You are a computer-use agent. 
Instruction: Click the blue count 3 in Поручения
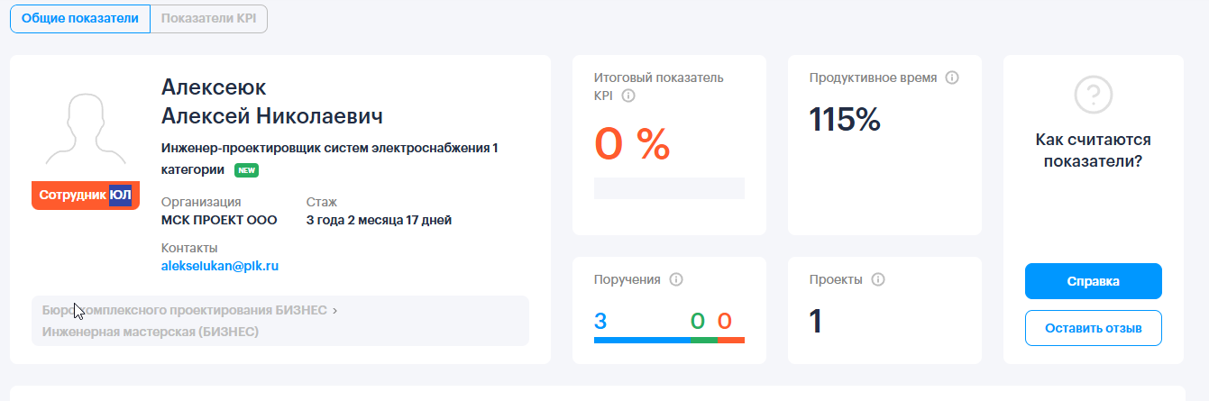pos(600,320)
